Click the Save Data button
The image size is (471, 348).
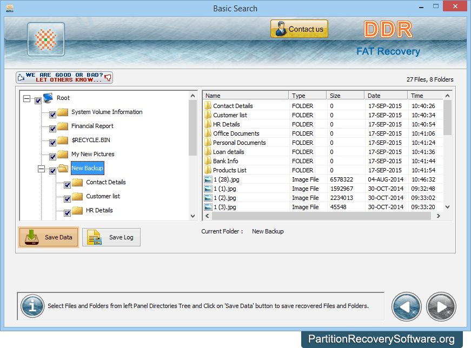[49, 237]
